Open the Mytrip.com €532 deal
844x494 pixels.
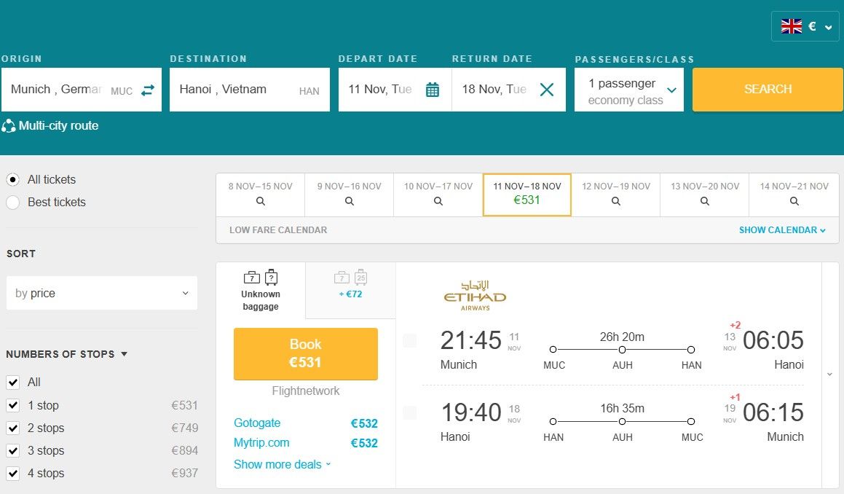[306, 443]
